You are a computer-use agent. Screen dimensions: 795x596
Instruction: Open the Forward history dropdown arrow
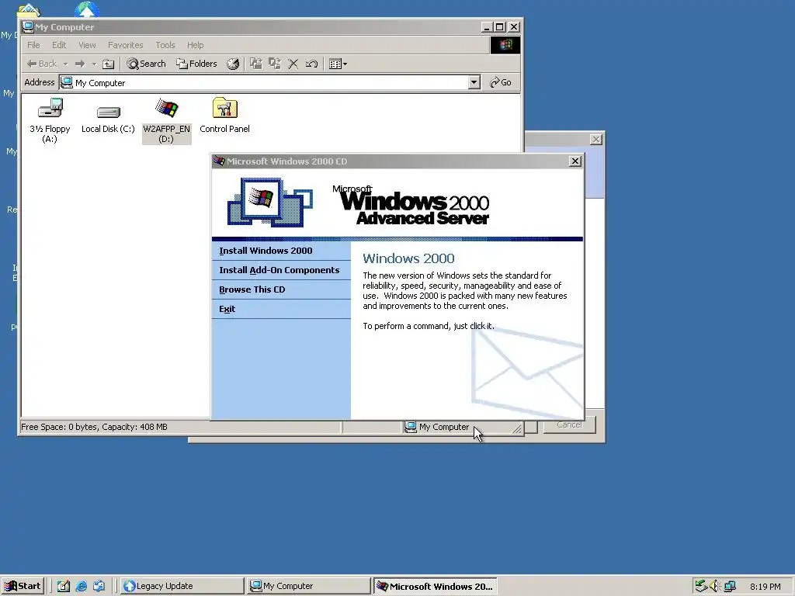point(94,64)
